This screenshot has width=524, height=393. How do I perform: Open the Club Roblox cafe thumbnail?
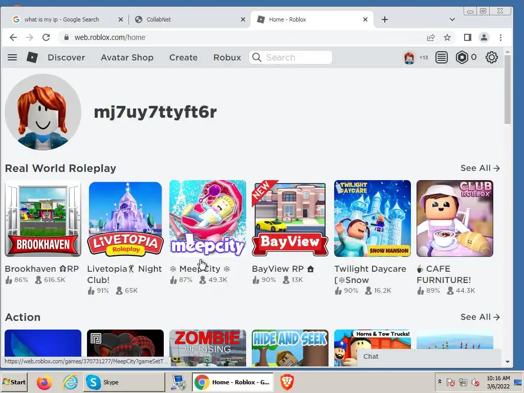455,219
